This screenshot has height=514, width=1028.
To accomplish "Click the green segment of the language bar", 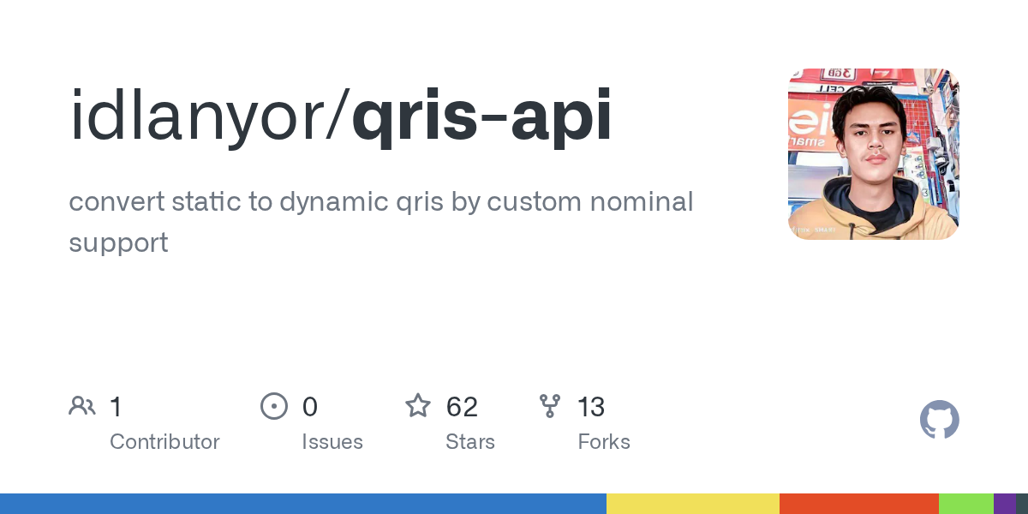I will (966, 504).
